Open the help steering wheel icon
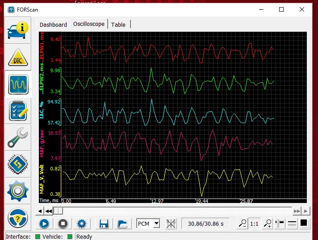The image size is (318, 240). tap(18, 218)
